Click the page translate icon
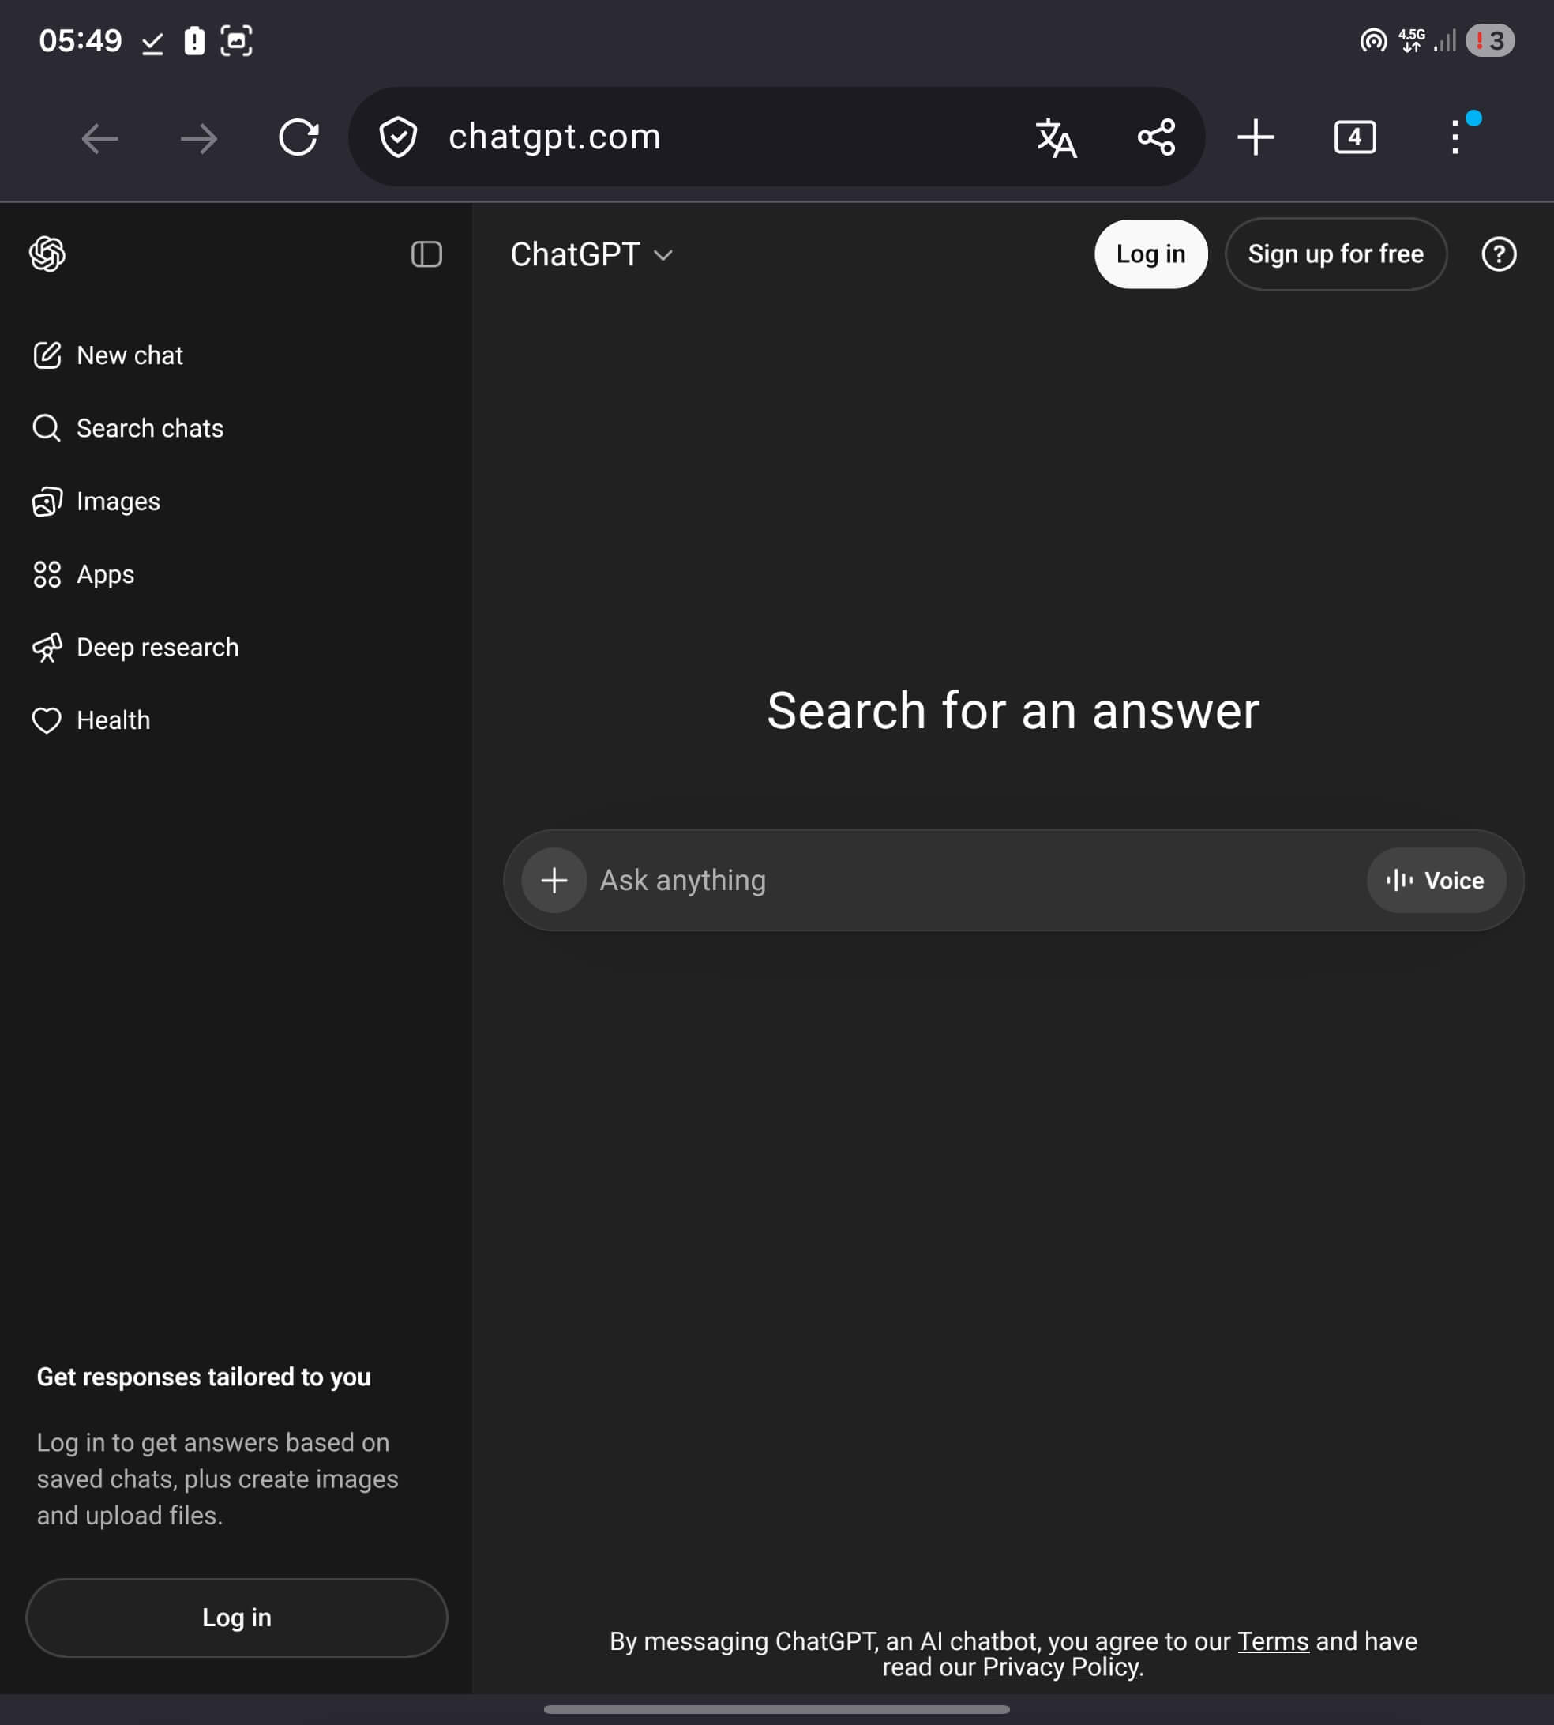Viewport: 1554px width, 1725px height. point(1057,137)
